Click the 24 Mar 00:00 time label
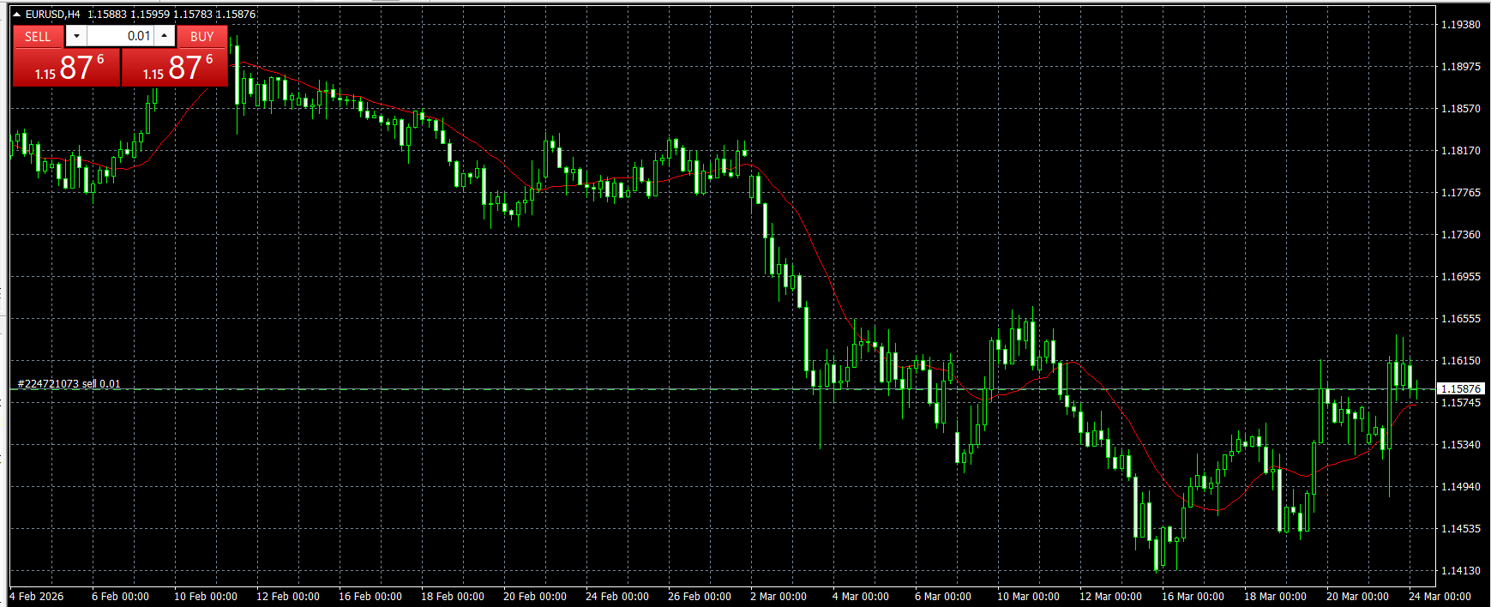 pos(1440,597)
